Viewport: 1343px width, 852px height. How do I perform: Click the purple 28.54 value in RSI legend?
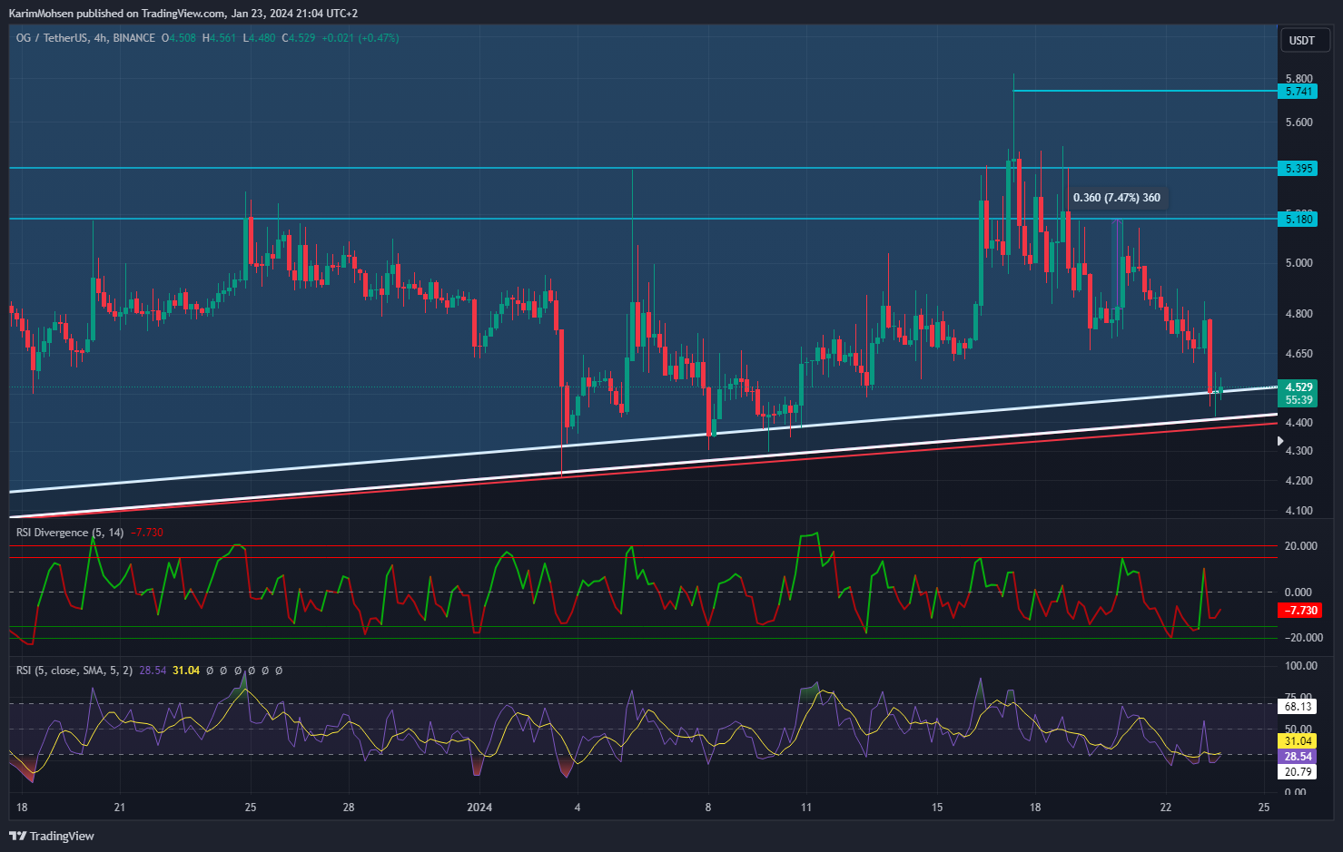pos(153,671)
